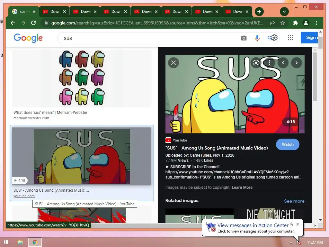Switch to the second Down tab

(85, 12)
